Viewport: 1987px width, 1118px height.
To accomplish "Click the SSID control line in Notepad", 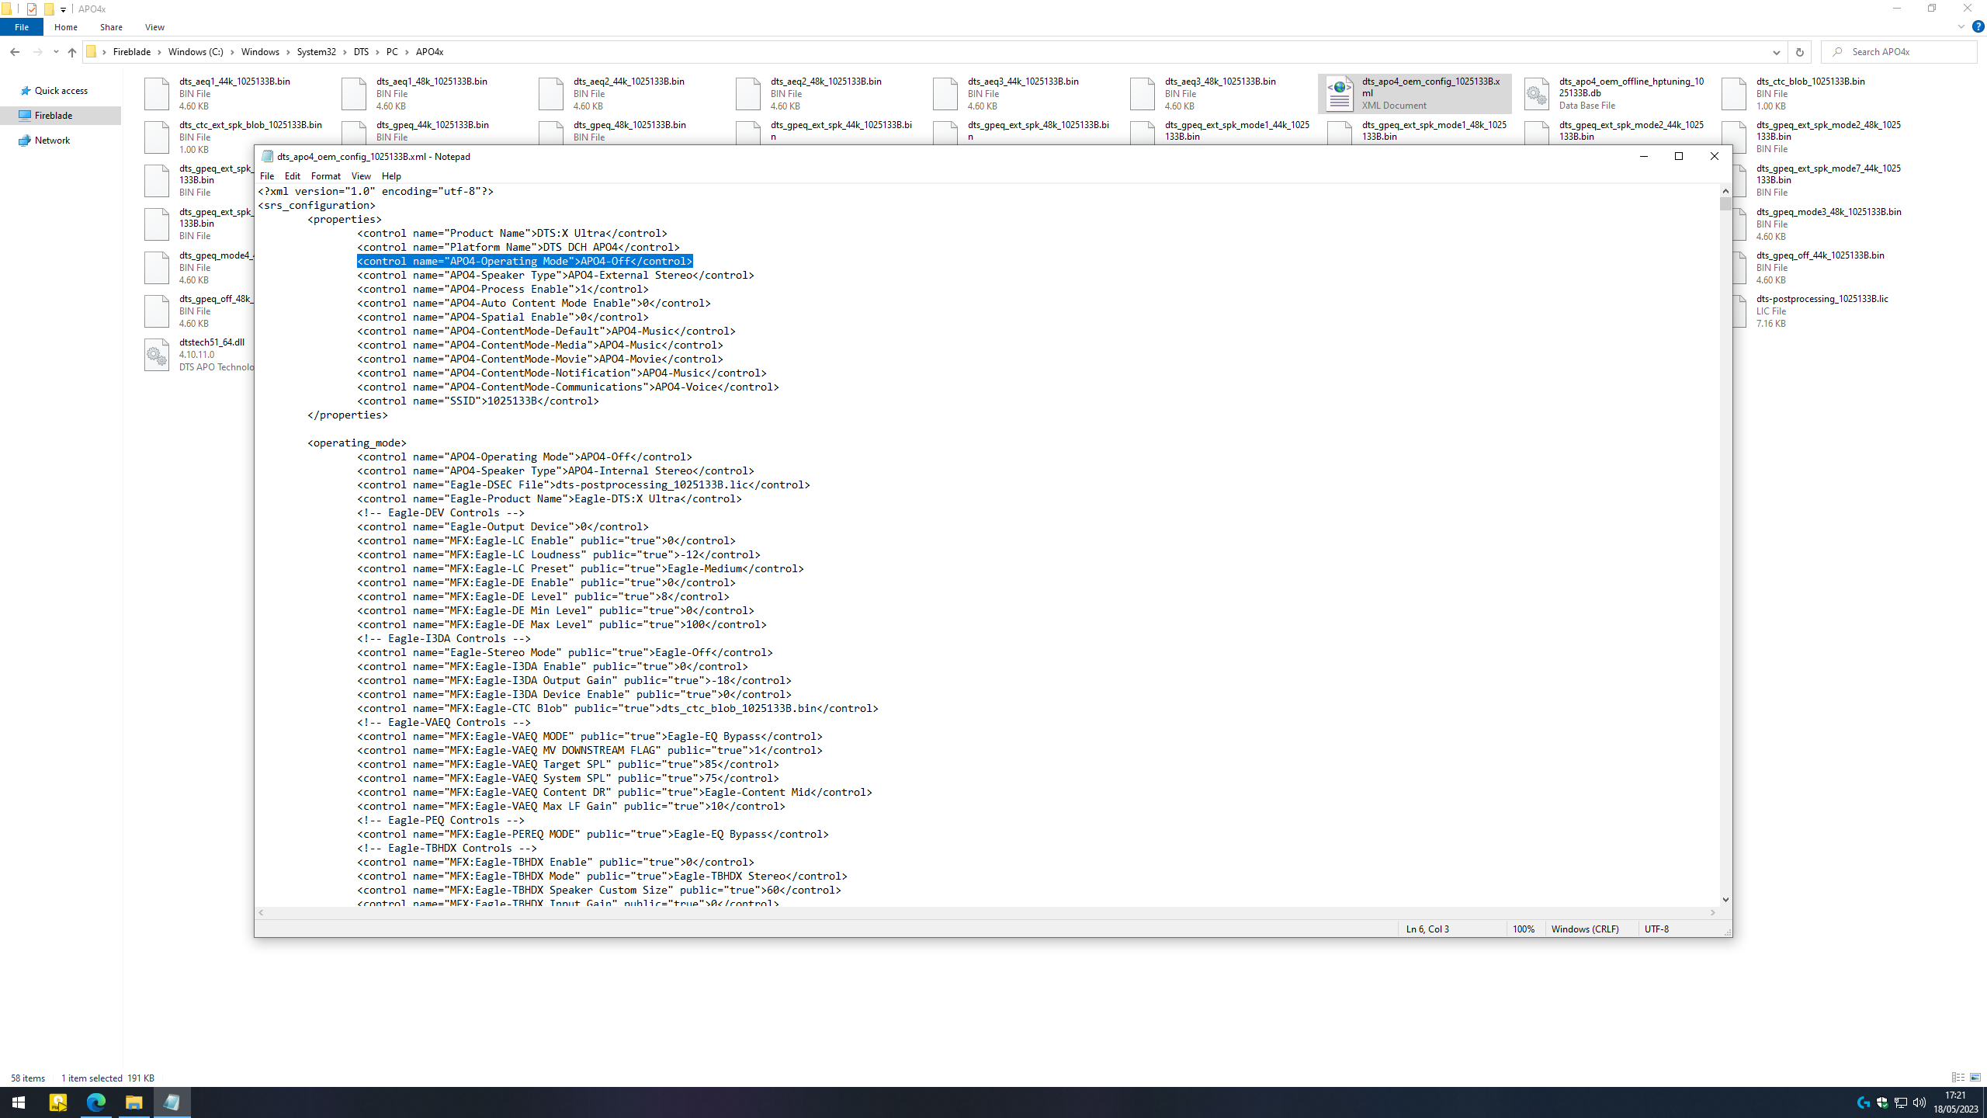I will [x=478, y=401].
